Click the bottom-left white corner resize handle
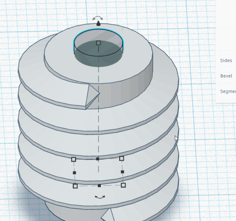236x221 pixels. pos(75,186)
